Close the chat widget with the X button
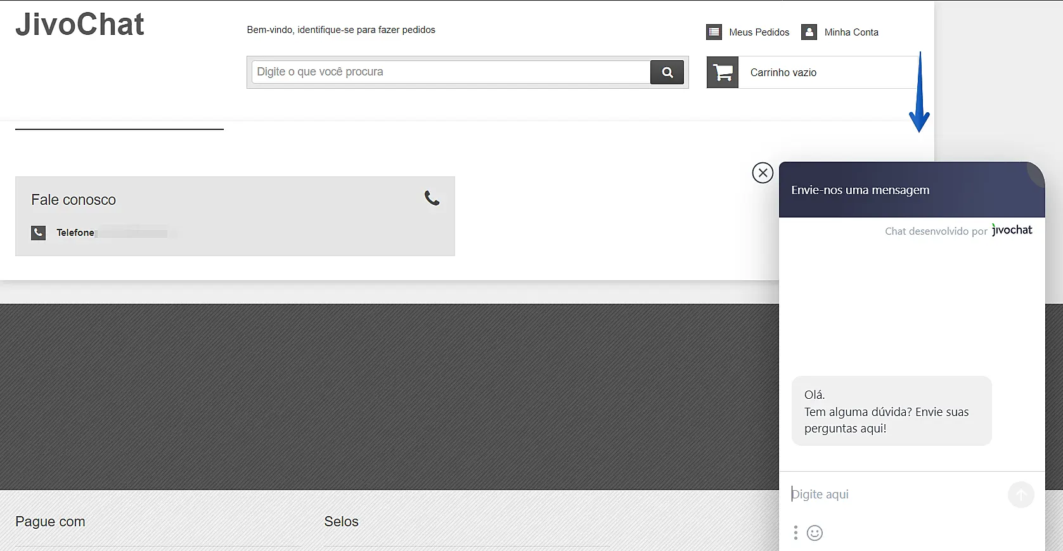Image resolution: width=1063 pixels, height=551 pixels. pyautogui.click(x=763, y=172)
